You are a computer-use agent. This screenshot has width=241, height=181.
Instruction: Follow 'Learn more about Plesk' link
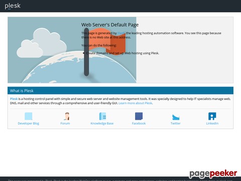(135, 103)
